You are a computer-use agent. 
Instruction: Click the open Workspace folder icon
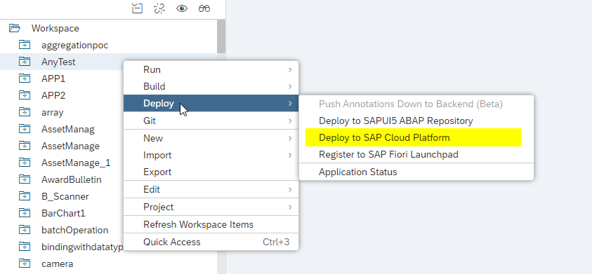pos(14,28)
